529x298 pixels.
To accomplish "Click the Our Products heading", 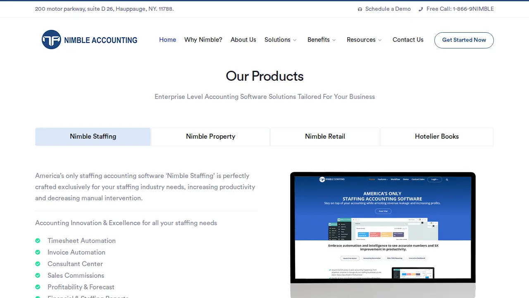I will click(264, 76).
